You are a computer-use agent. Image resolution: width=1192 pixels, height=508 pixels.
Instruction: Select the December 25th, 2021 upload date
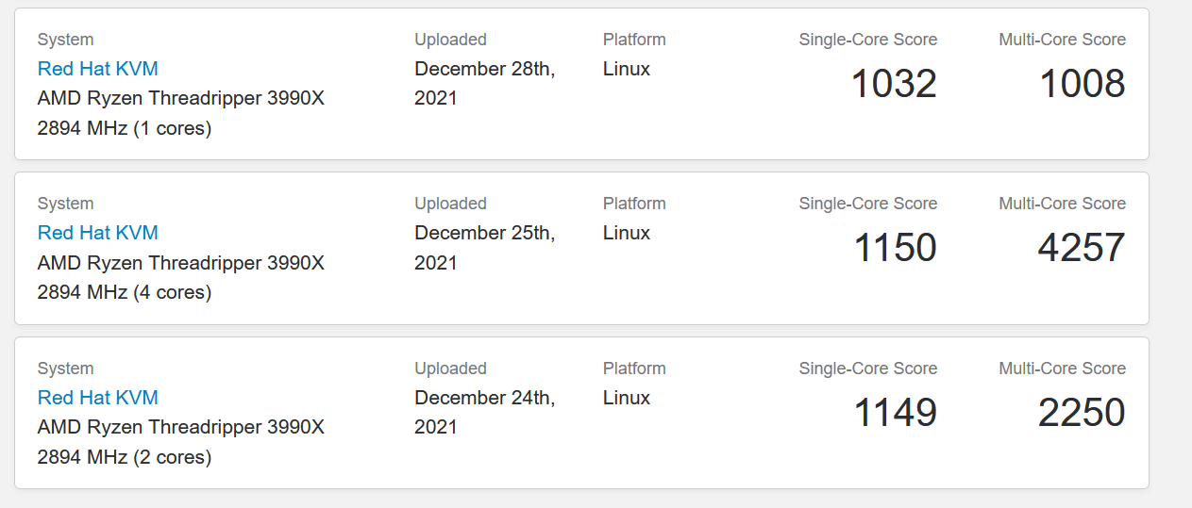(484, 247)
